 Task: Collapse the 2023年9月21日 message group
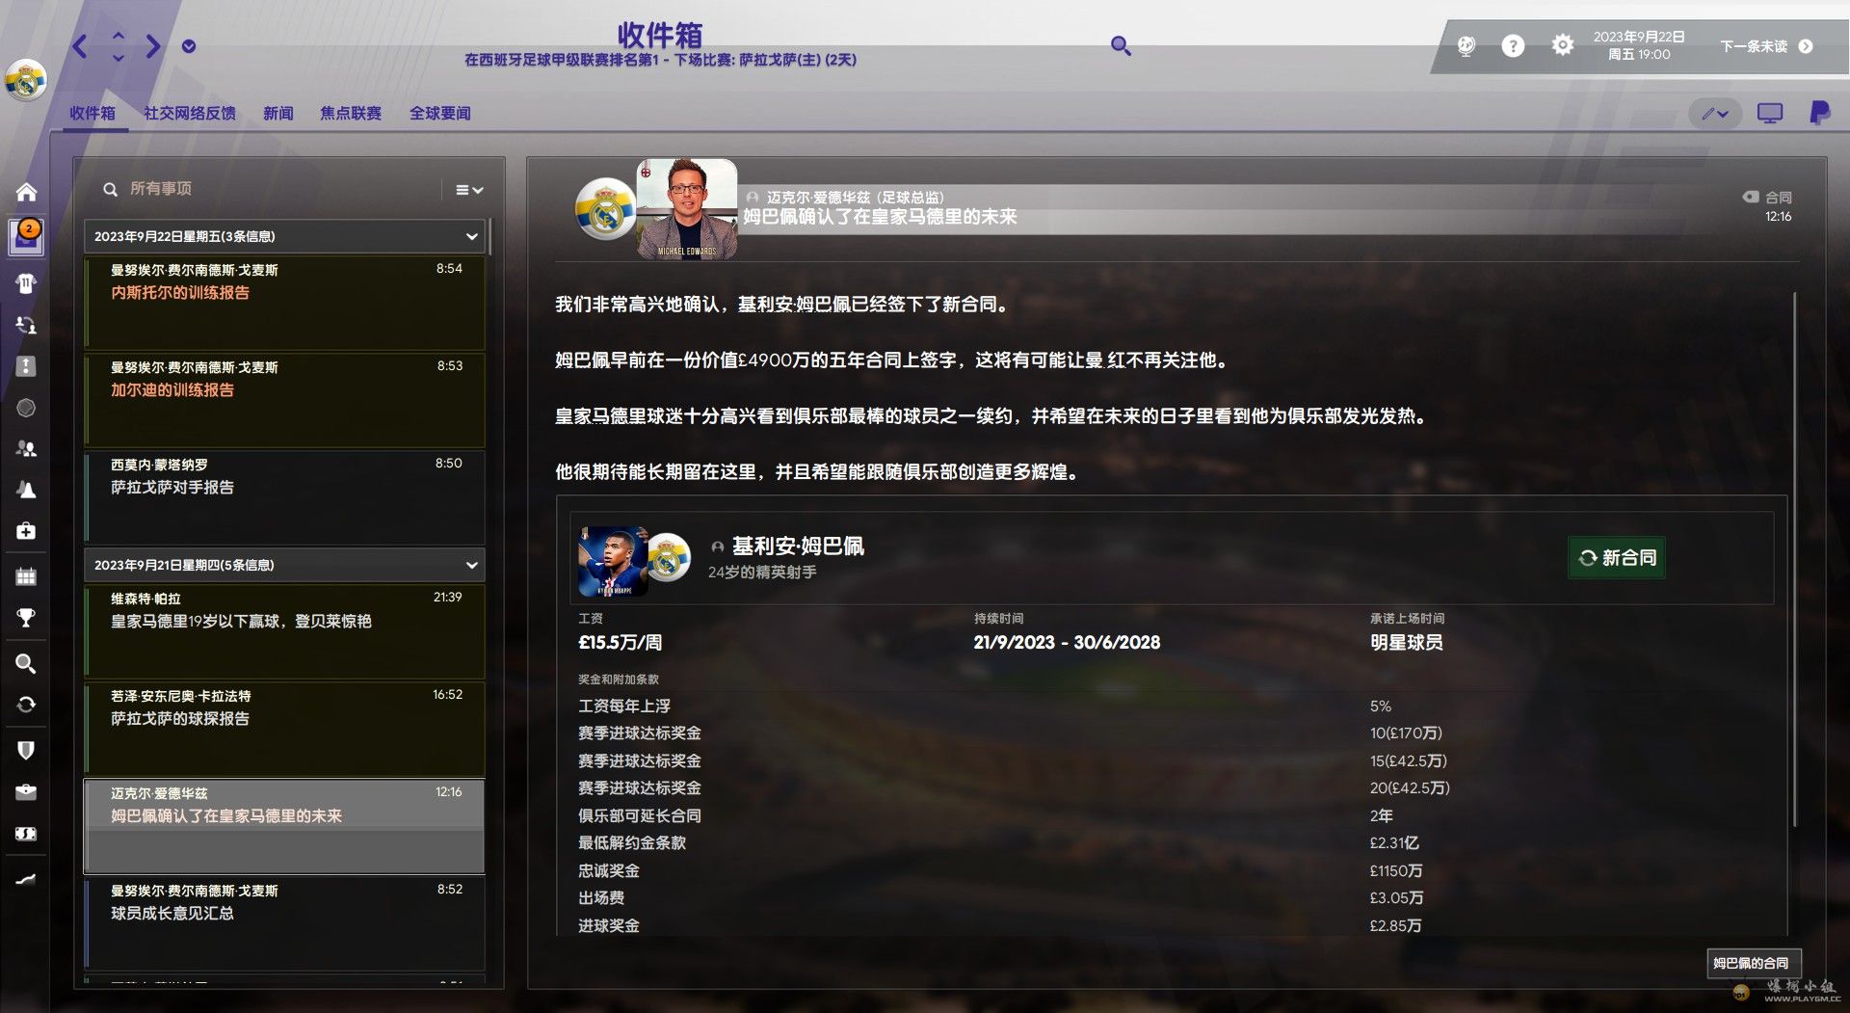tap(284, 565)
